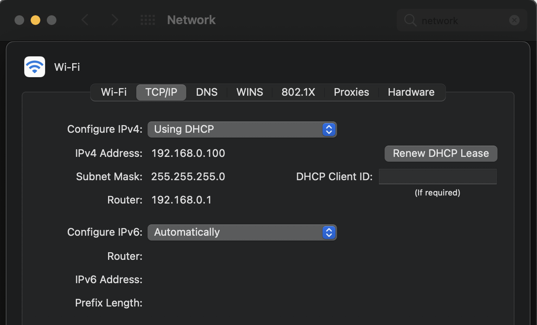Click the IPv4 address value 192.168.0.100
Screen dimensions: 537x325
(x=188, y=153)
